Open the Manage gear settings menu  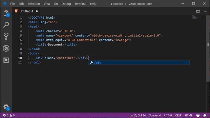click(6, 107)
